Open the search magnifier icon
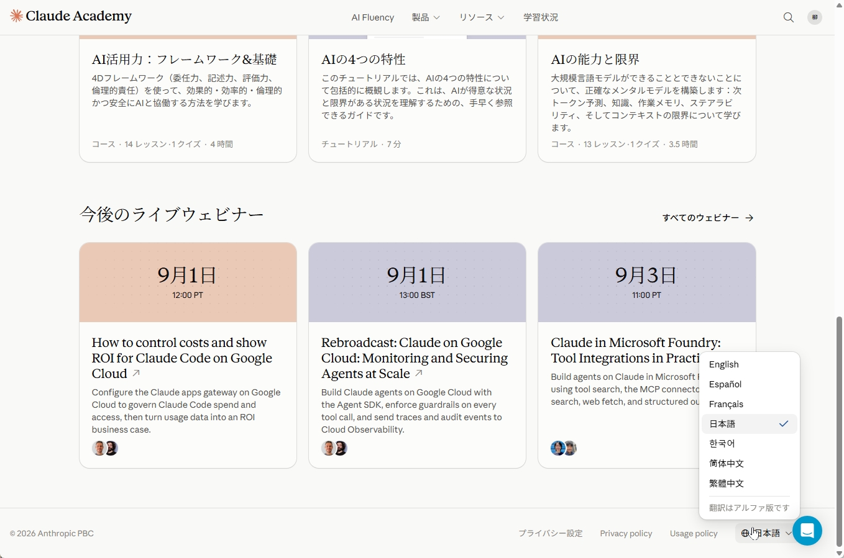 click(x=789, y=17)
